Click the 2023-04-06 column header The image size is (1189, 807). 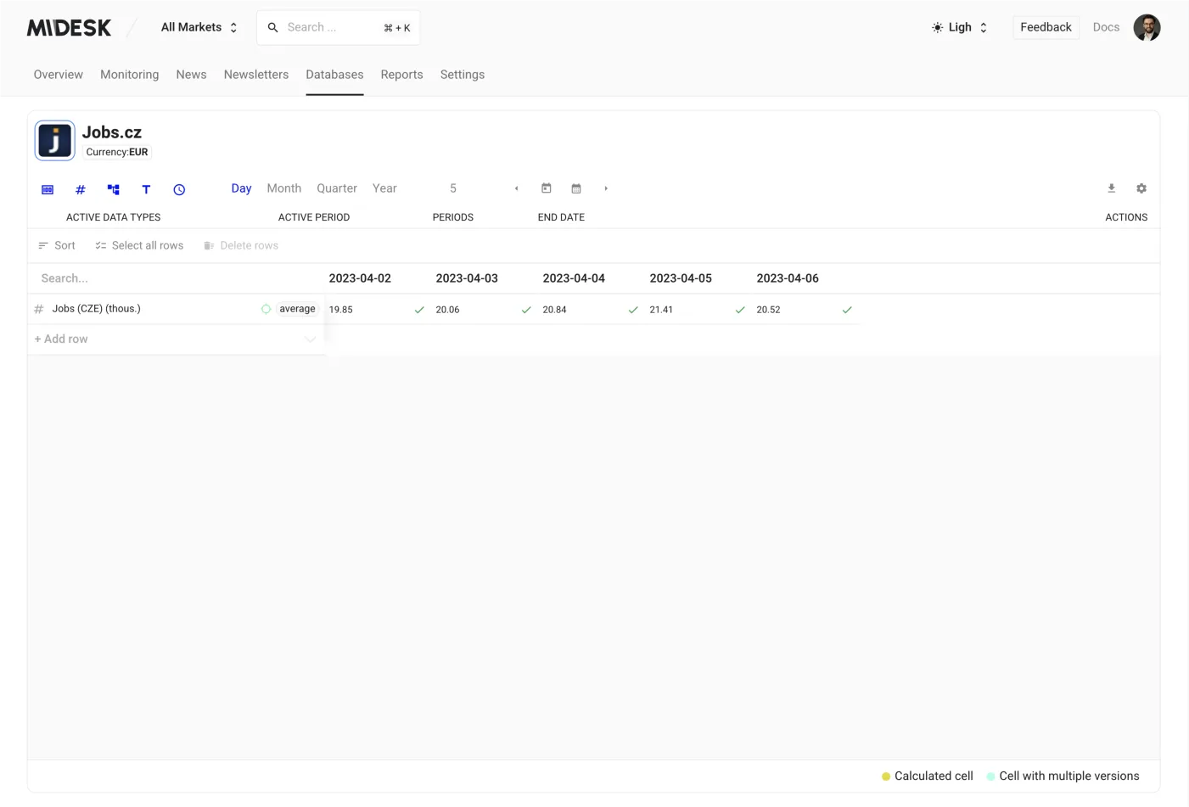click(x=788, y=278)
